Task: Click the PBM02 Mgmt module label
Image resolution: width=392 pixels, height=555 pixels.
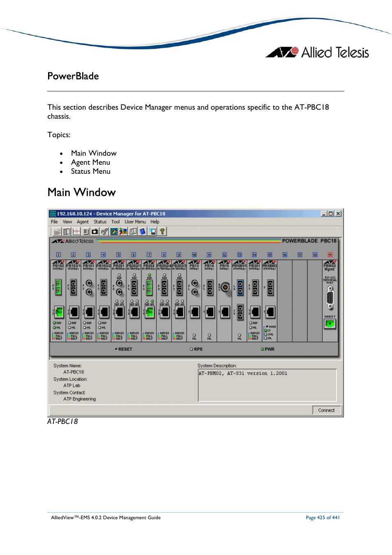Action: coord(330,267)
